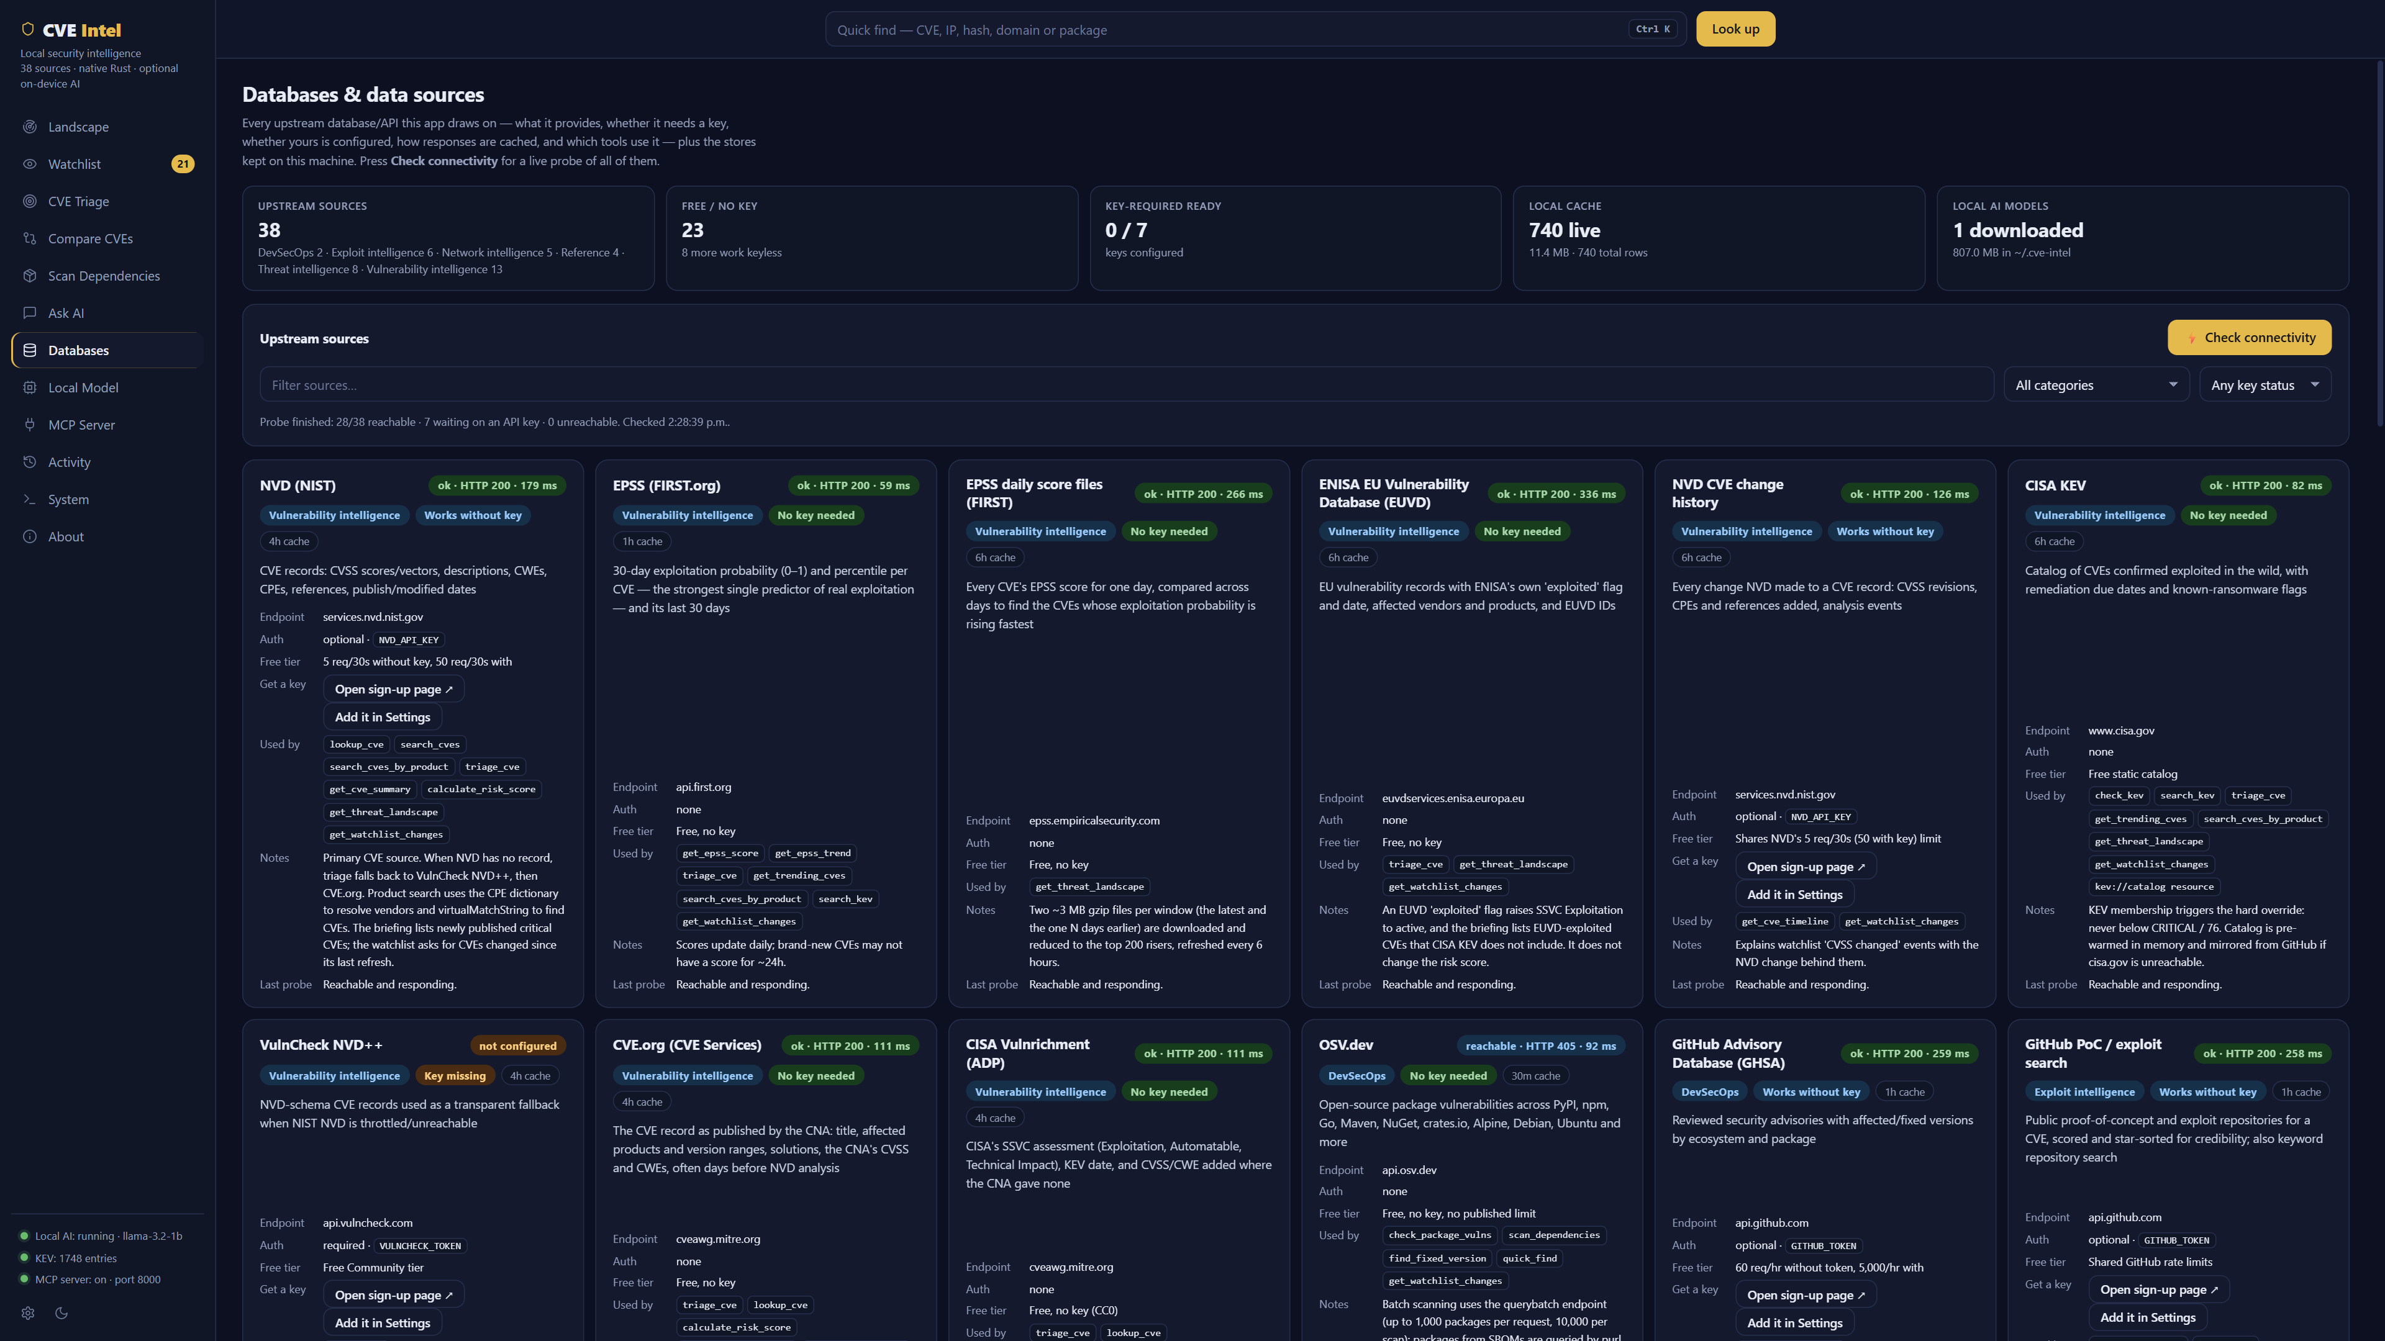Viewport: 2385px width, 1341px height.
Task: Click the About info icon
Action: [x=30, y=536]
